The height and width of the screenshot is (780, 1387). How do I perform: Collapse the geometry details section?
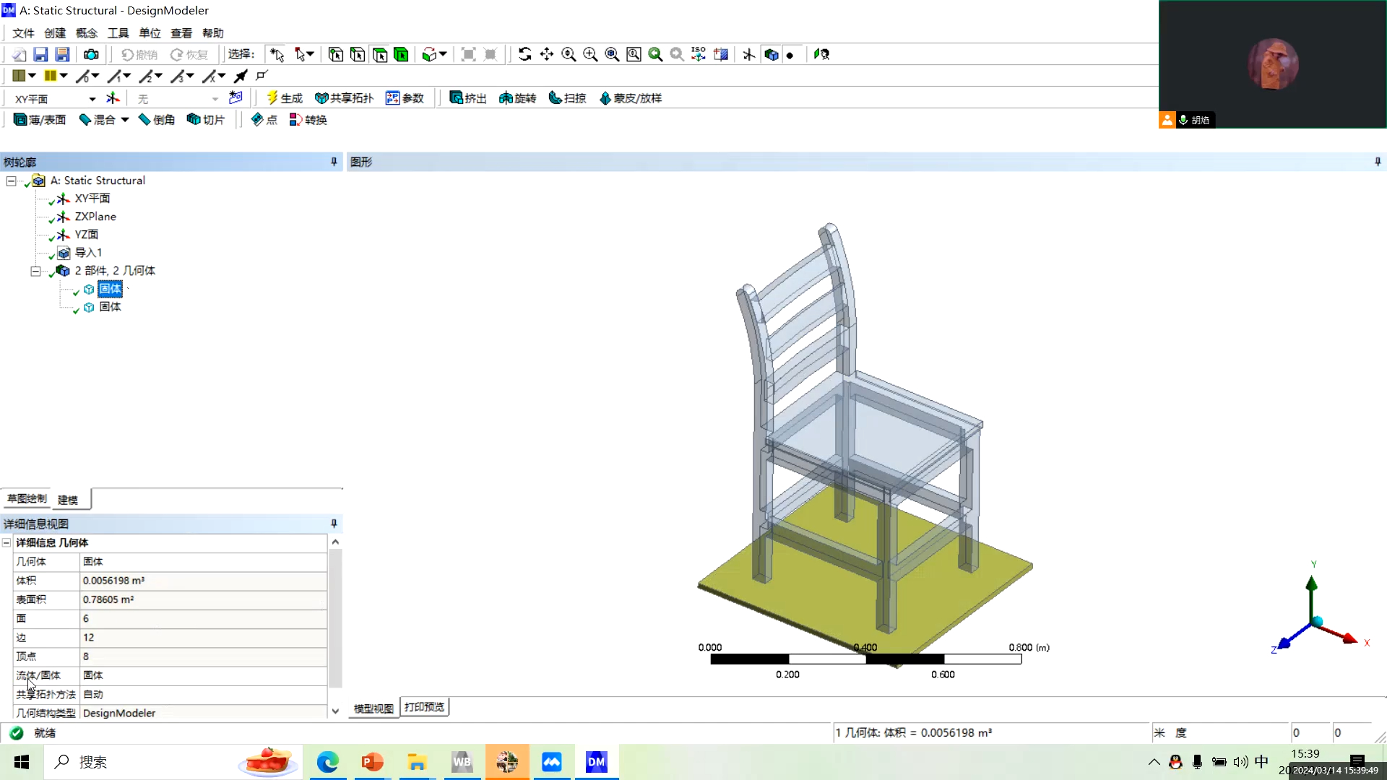[7, 543]
